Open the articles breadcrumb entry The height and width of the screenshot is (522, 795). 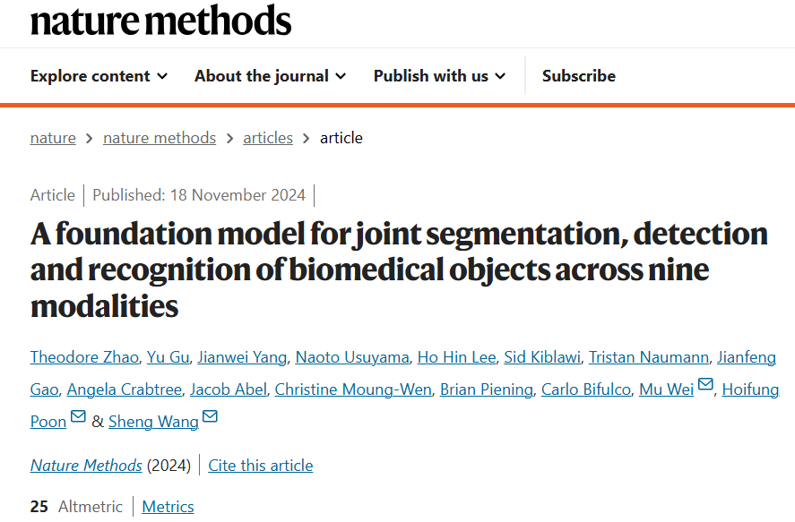(267, 138)
